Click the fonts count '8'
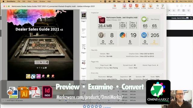 tap(112, 35)
